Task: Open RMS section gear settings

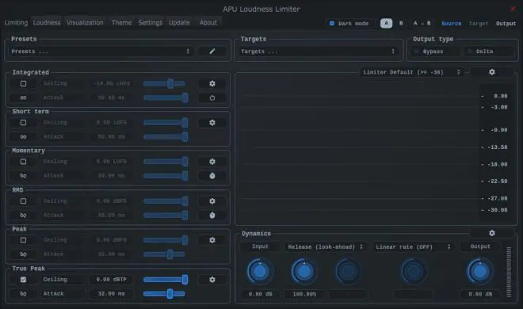Action: coord(212,201)
